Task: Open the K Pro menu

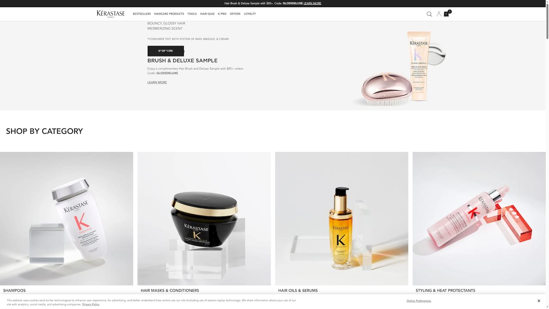Action: click(222, 14)
